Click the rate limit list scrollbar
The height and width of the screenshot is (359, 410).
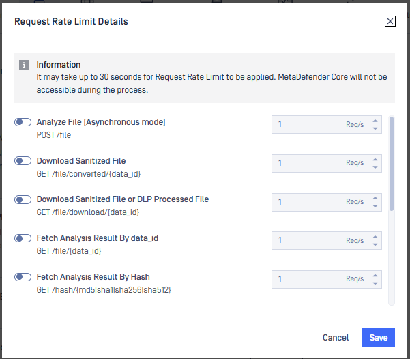(391, 164)
